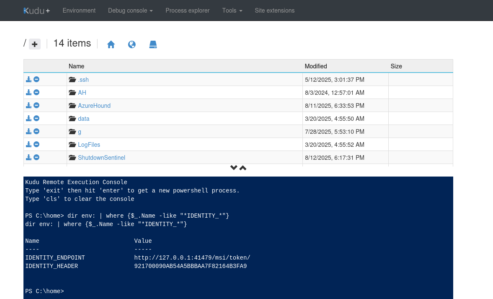Expand the Tools dropdown menu
Viewport: 493px width, 299px height.
click(x=232, y=10)
